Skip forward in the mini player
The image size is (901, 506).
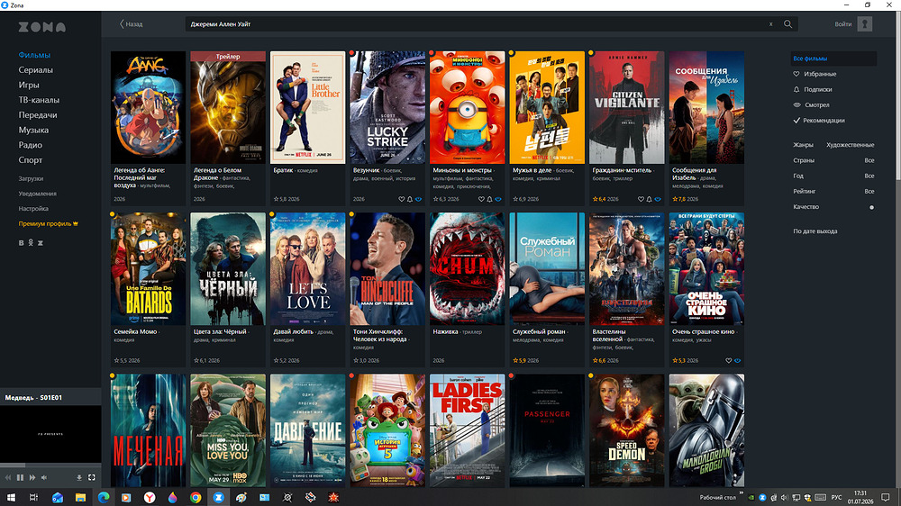(32, 477)
